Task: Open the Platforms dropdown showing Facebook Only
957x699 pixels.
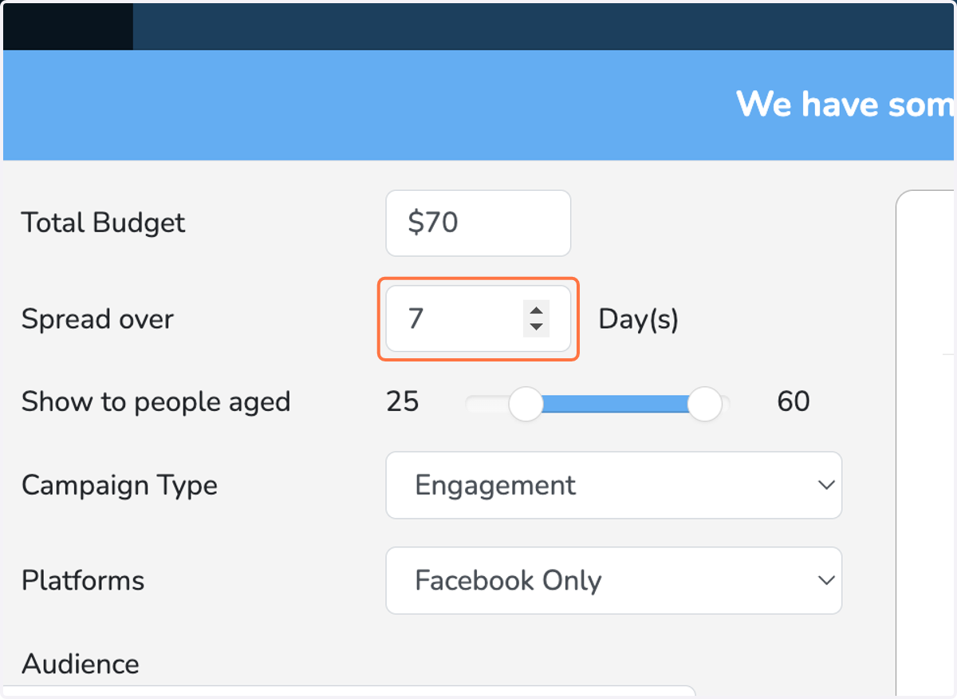Action: 613,580
